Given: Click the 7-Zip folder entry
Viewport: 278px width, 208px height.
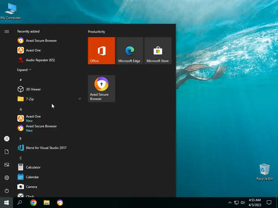Looking at the screenshot, I should [49, 99].
